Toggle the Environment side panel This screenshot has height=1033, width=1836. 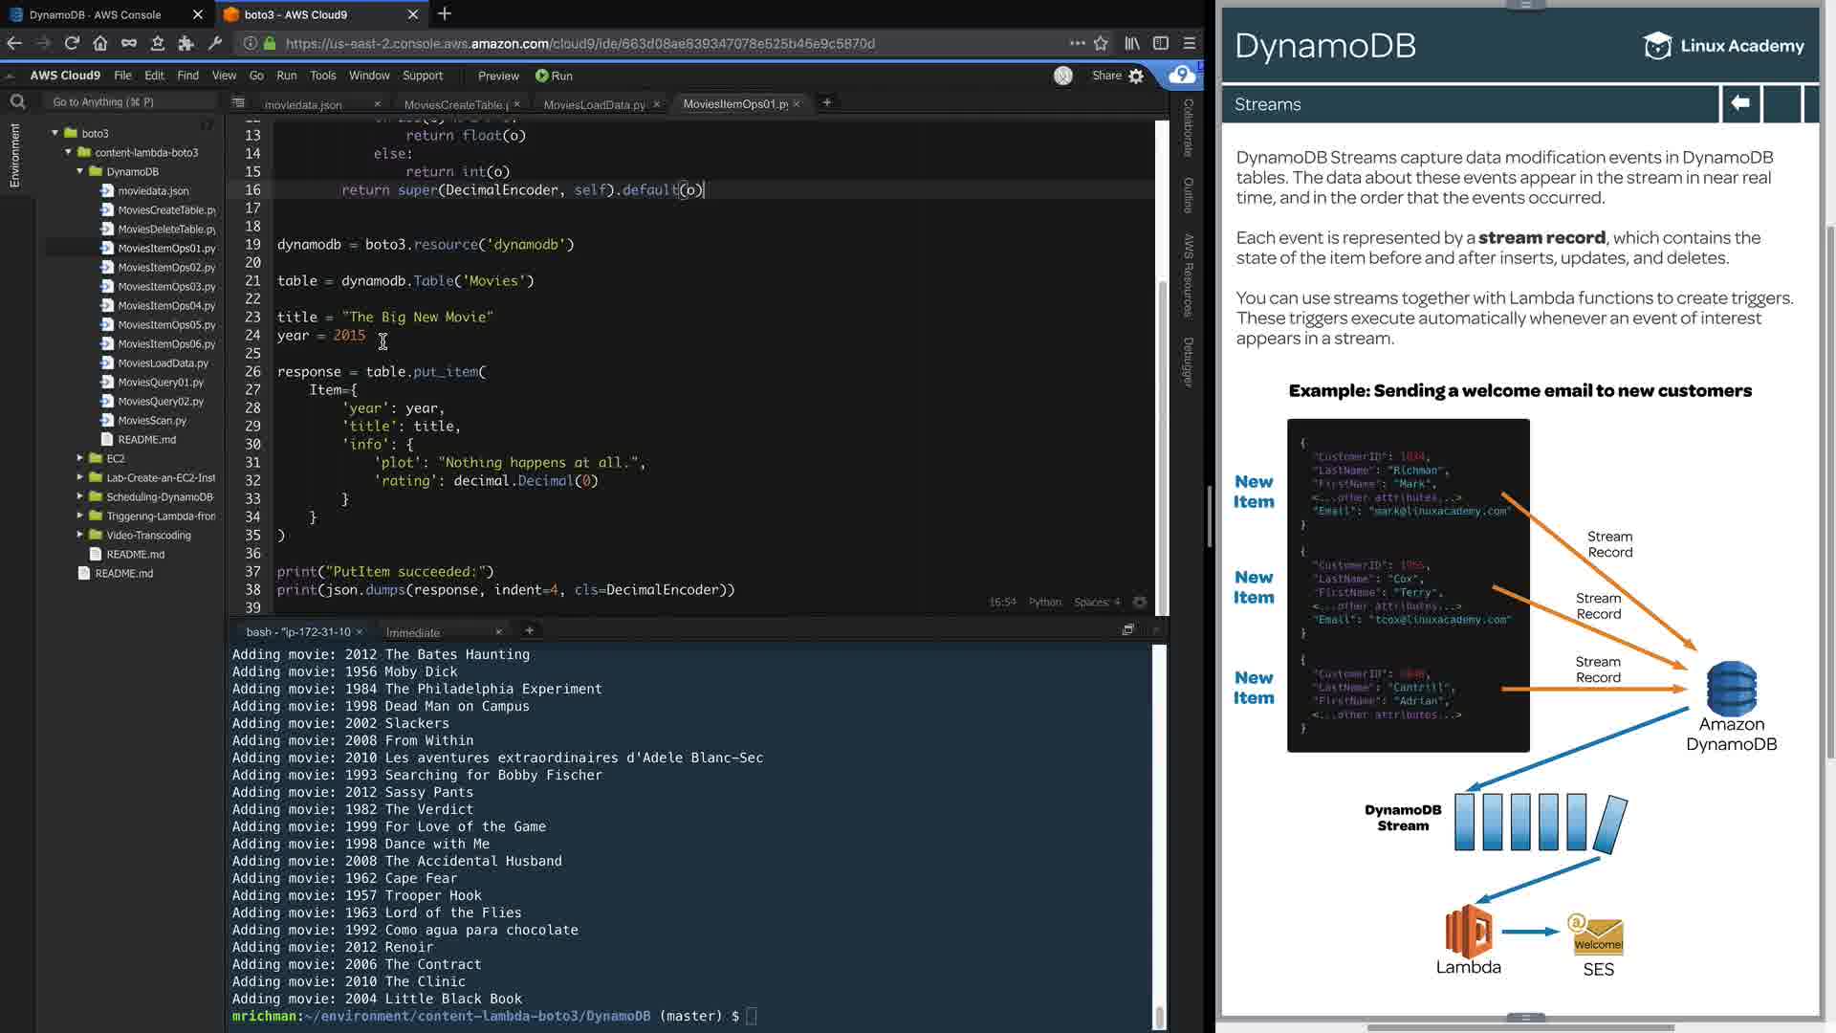(14, 155)
